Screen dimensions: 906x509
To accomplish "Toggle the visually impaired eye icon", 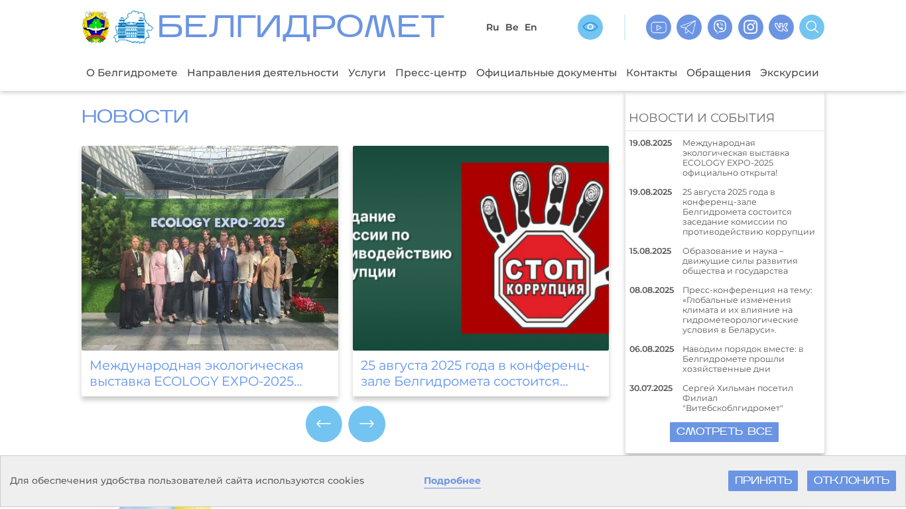I will 590,27.
